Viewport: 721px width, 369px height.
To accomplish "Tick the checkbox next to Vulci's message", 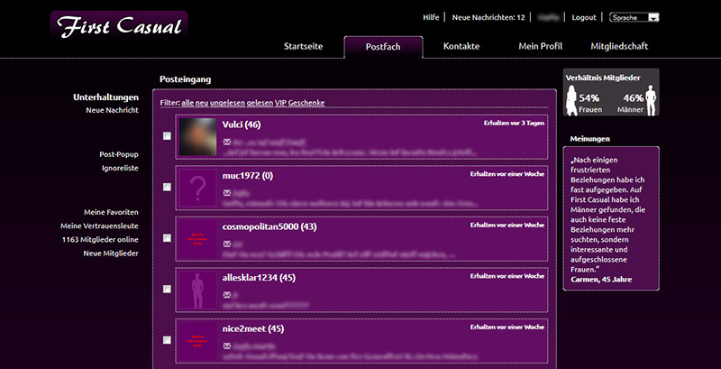I will coord(167,136).
